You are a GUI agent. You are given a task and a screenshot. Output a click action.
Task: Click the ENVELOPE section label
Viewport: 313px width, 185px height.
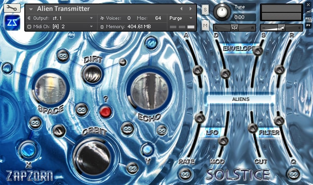239,48
